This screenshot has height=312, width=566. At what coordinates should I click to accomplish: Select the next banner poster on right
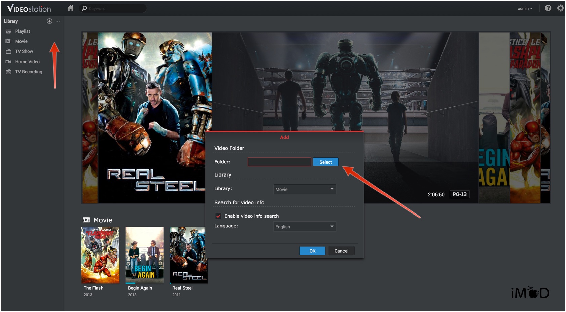(x=494, y=118)
